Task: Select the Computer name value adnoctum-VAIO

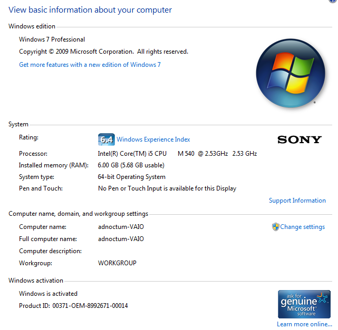Action: [x=121, y=227]
